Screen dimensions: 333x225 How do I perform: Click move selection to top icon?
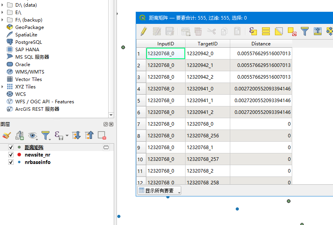click(x=318, y=31)
